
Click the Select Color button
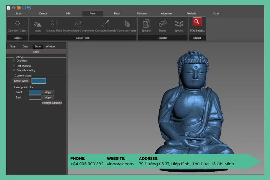21,81
